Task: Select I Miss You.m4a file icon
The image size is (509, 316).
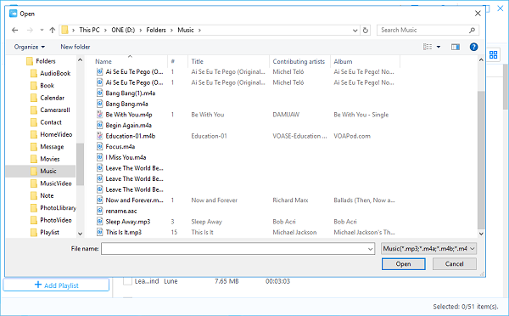Action: [x=99, y=157]
